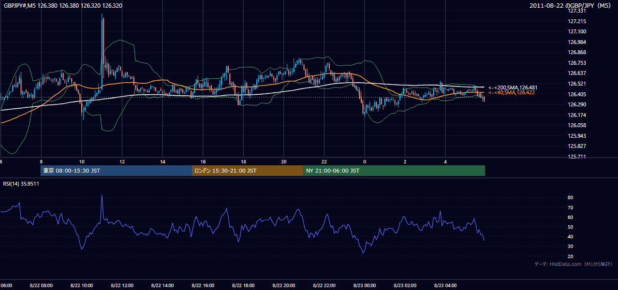Click hour tick 0 under the price chart
The width and height of the screenshot is (618, 290).
coord(364,162)
